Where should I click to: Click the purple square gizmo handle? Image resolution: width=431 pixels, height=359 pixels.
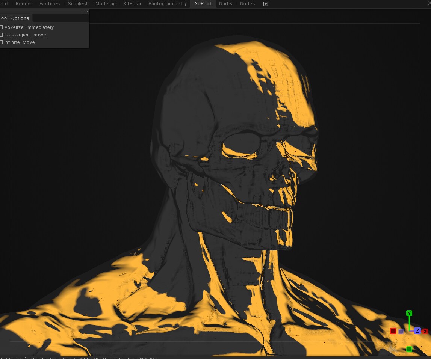tap(401, 332)
